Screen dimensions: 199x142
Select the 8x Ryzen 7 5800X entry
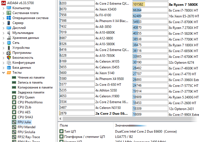(x=183, y=5)
